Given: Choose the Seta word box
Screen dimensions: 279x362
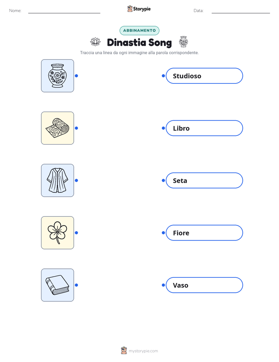Looking at the screenshot, I should coord(204,180).
